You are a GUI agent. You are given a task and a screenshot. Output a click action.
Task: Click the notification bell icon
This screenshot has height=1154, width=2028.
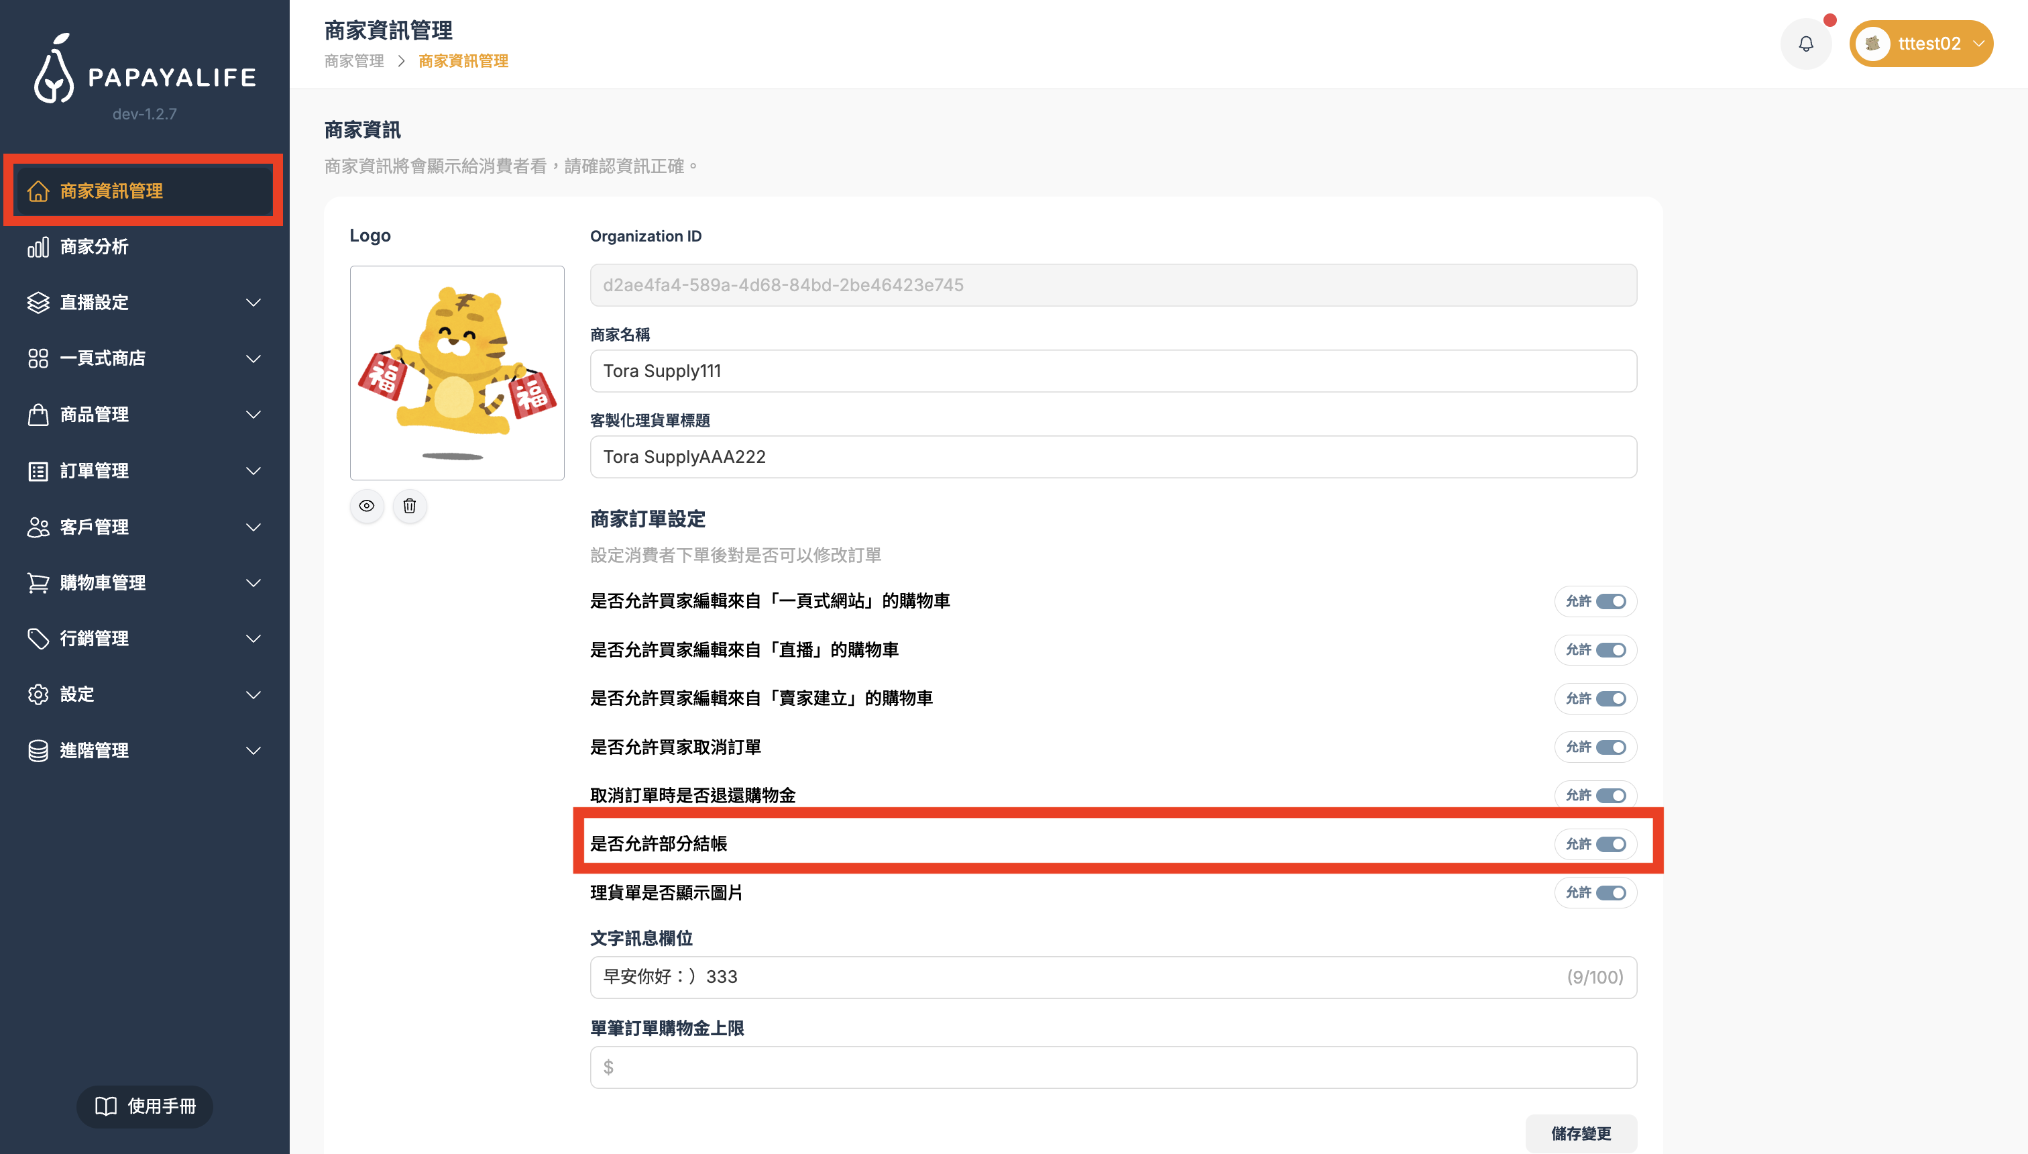pyautogui.click(x=1805, y=44)
